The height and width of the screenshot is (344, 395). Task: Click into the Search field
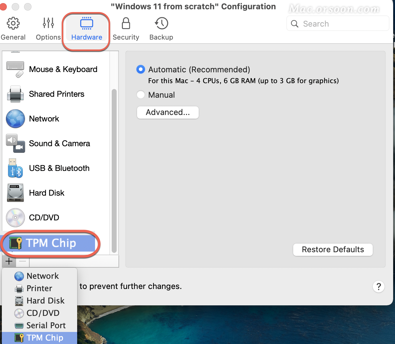[338, 23]
